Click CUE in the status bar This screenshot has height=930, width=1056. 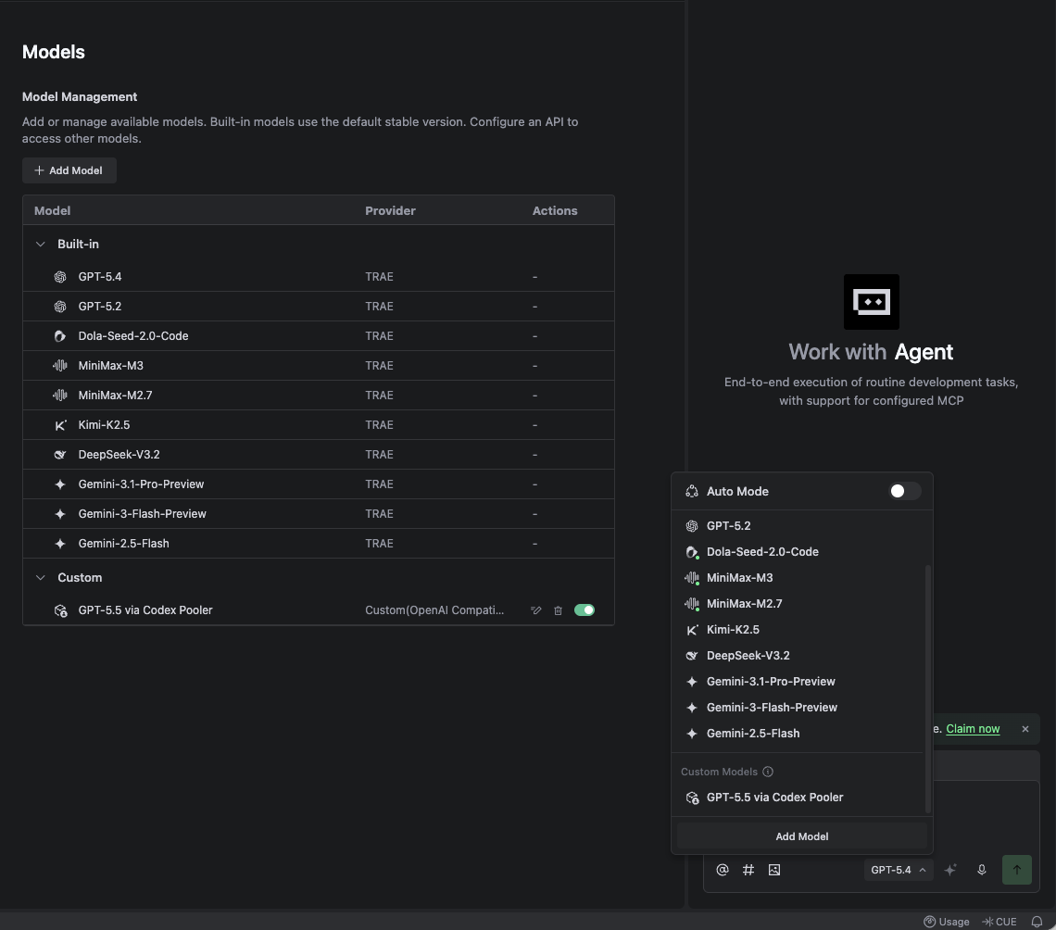pyautogui.click(x=999, y=922)
